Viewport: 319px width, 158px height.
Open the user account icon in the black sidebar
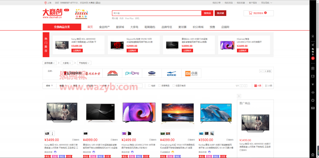[x=313, y=36]
